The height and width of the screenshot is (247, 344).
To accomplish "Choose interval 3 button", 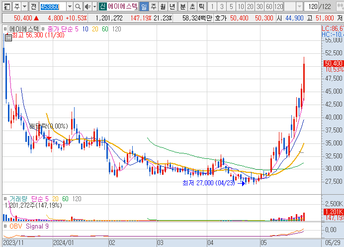I will (x=222, y=6).
